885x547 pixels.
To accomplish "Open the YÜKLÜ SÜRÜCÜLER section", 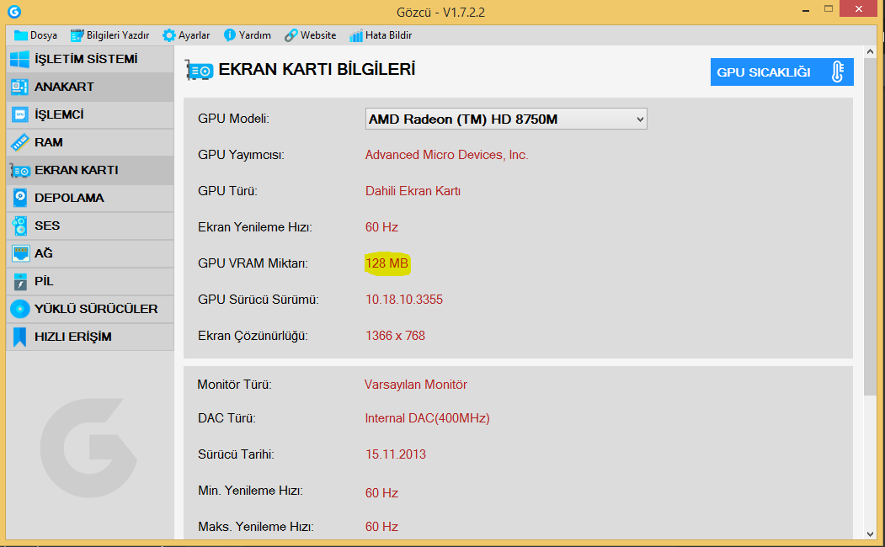I will pos(90,309).
